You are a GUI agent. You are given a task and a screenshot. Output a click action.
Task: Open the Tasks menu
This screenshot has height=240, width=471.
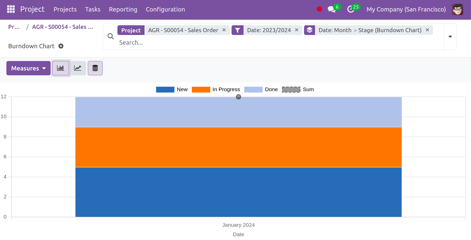click(x=93, y=9)
